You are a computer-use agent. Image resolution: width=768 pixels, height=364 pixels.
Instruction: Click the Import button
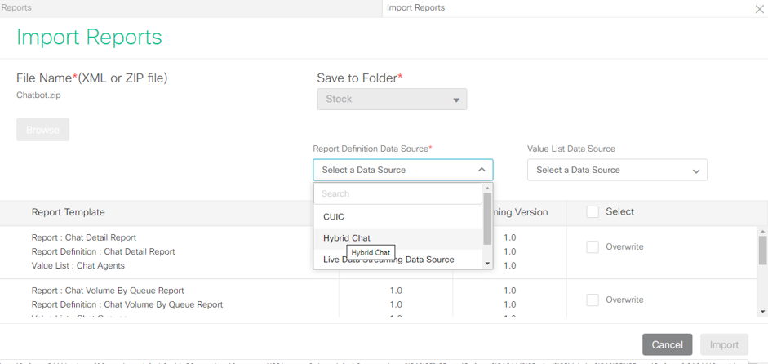click(724, 344)
